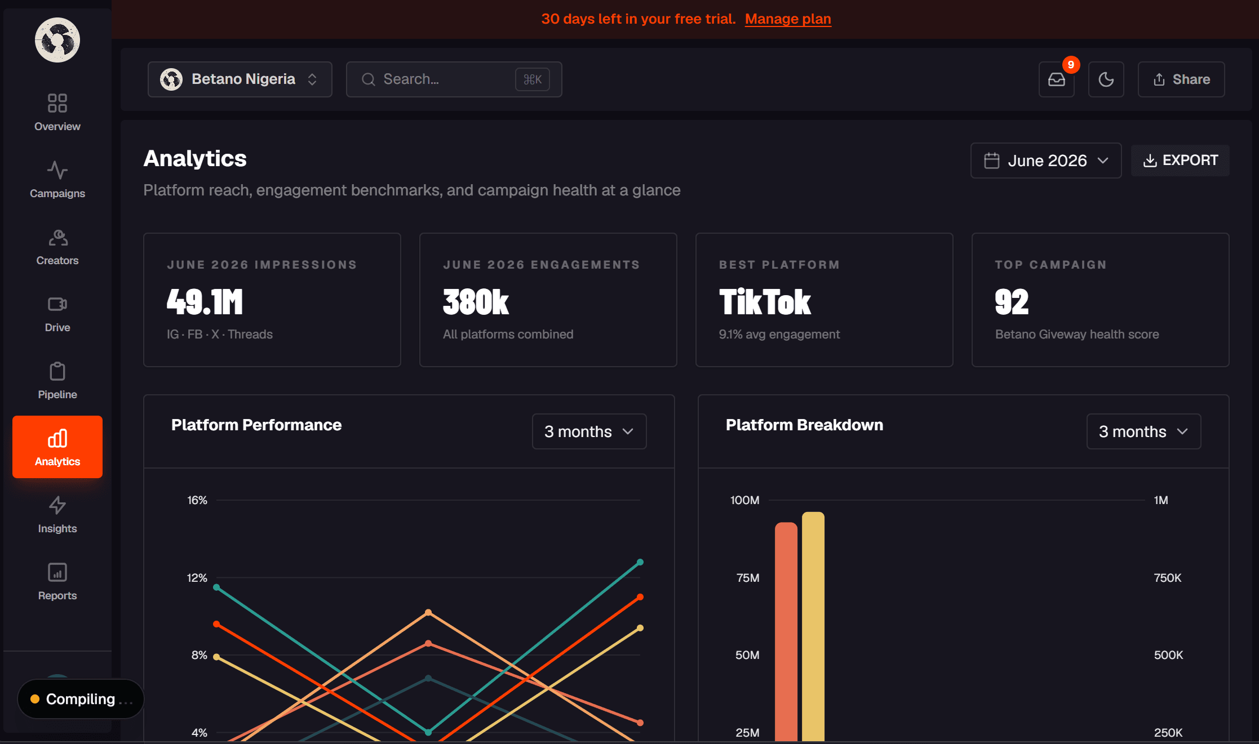Screen dimensions: 1259x744
Task: Open the Overview section
Action: (57, 113)
